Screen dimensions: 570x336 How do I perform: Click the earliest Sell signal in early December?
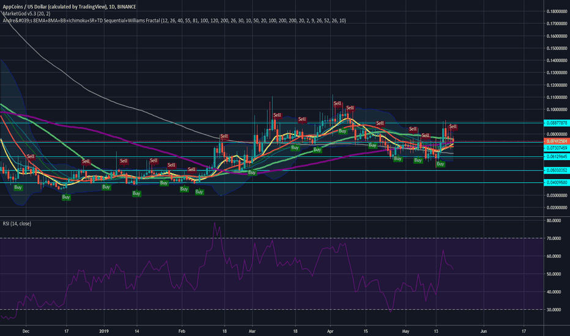[x=31, y=156]
